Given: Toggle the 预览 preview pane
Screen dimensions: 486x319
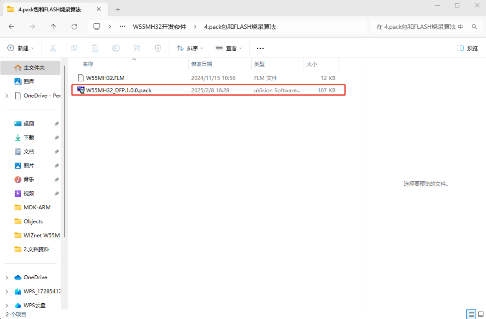Looking at the screenshot, I should [x=467, y=48].
